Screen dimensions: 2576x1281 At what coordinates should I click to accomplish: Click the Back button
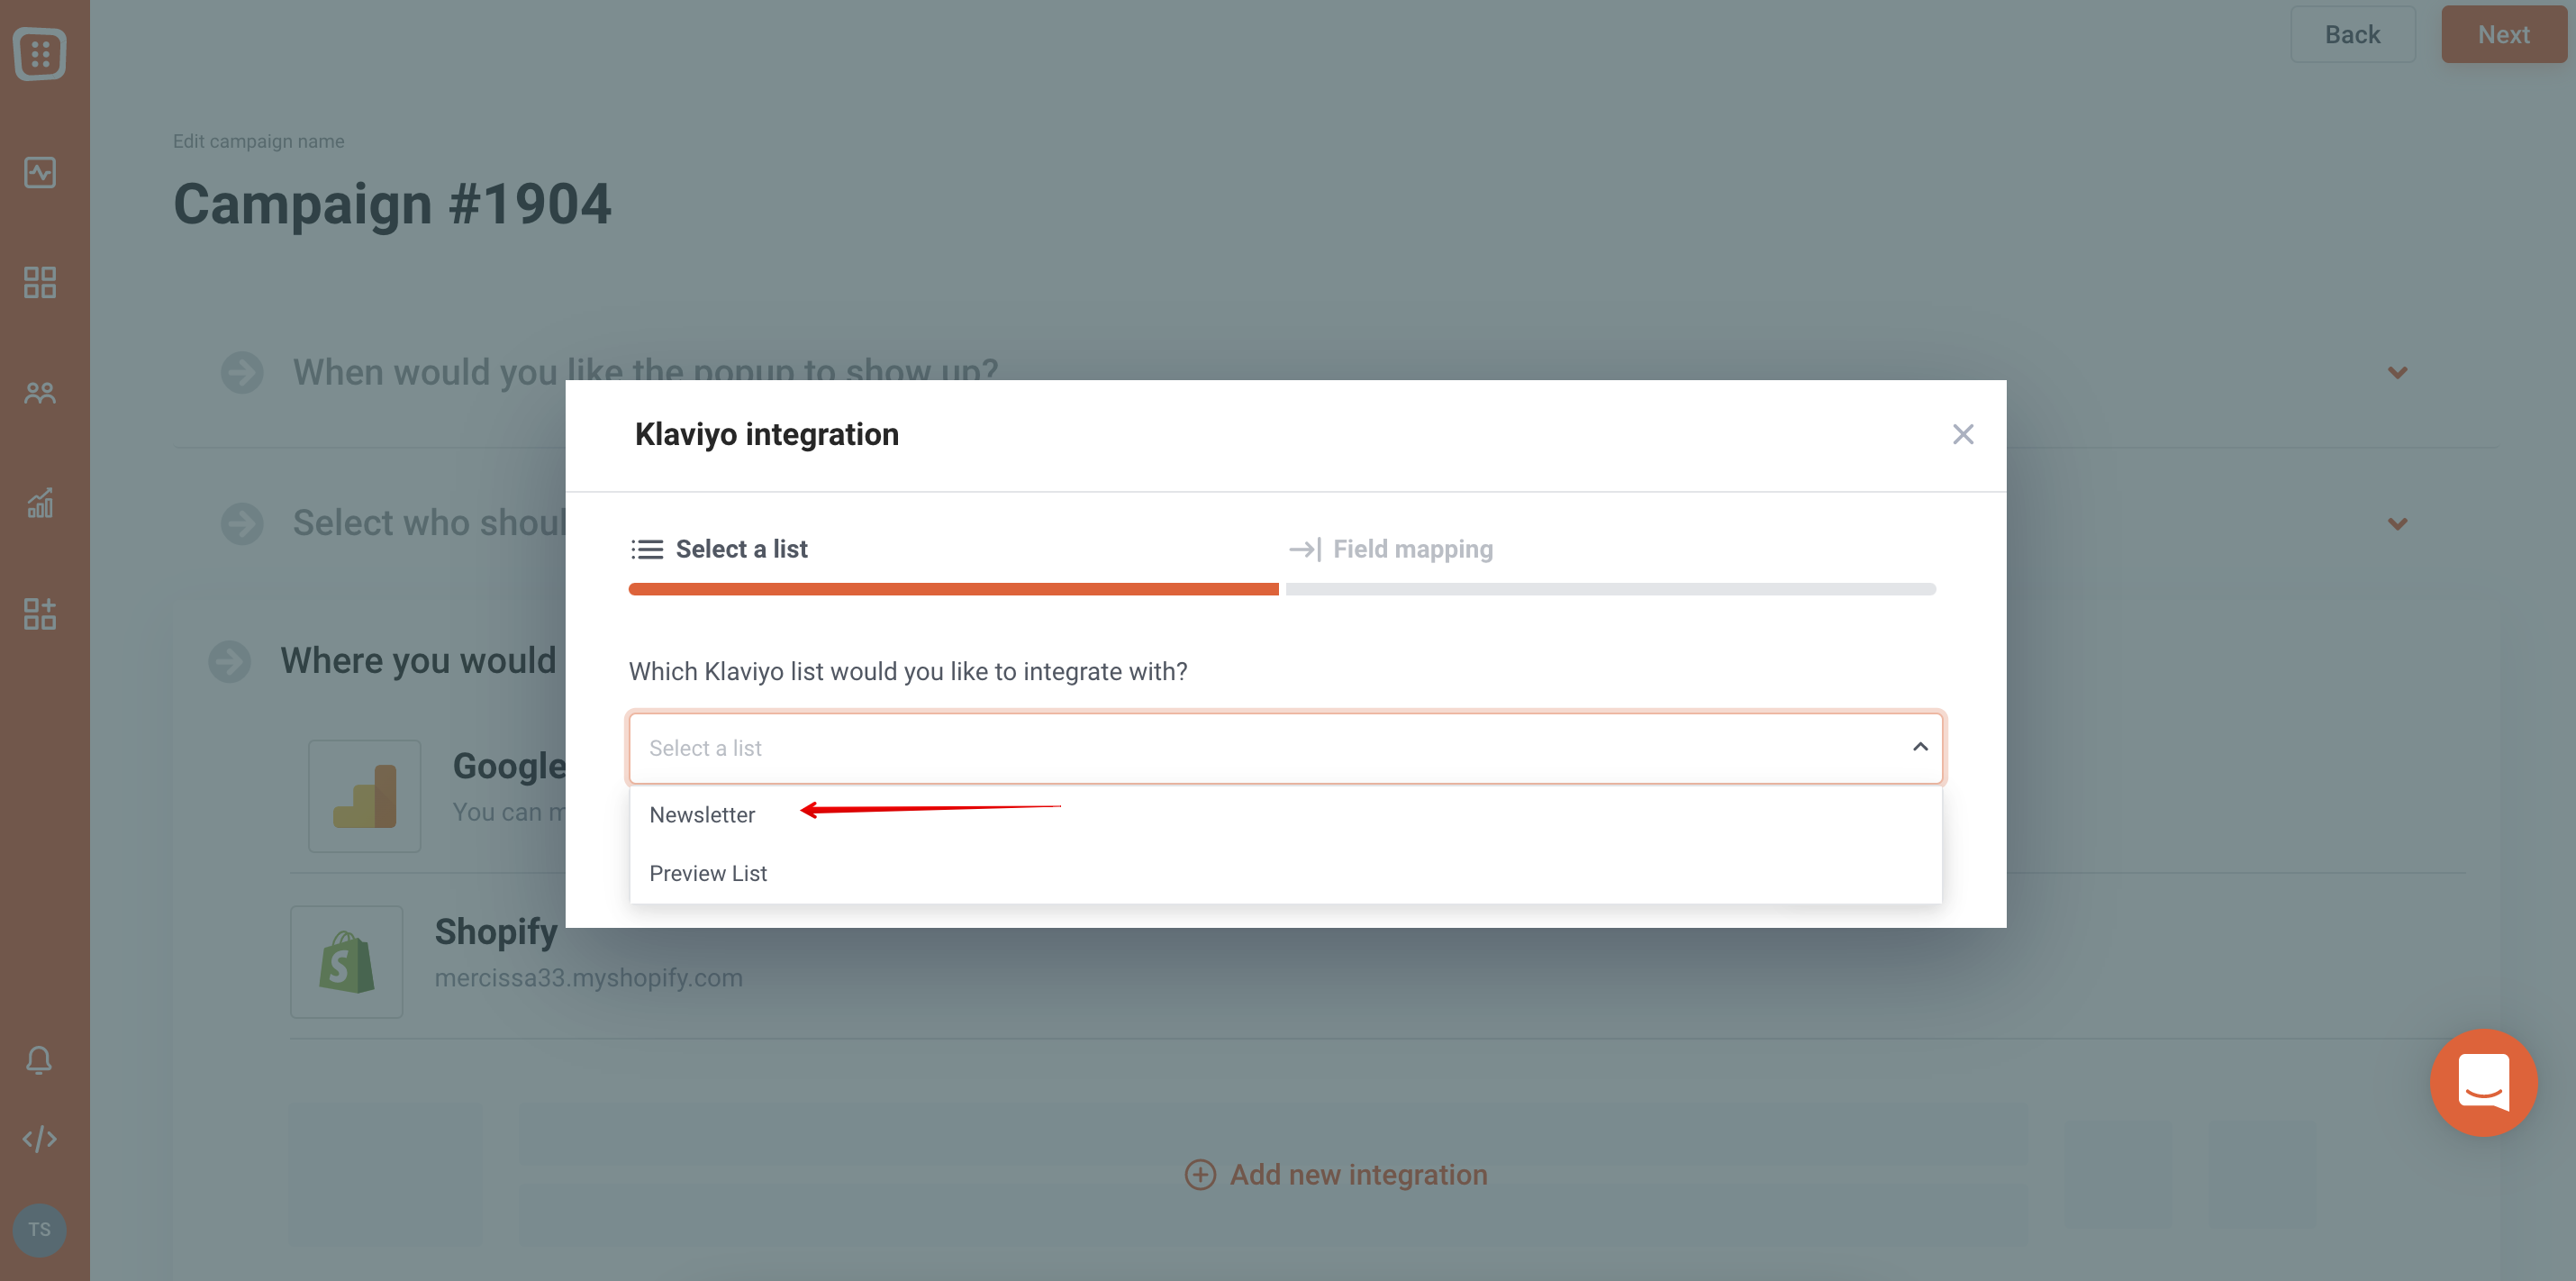2352,34
